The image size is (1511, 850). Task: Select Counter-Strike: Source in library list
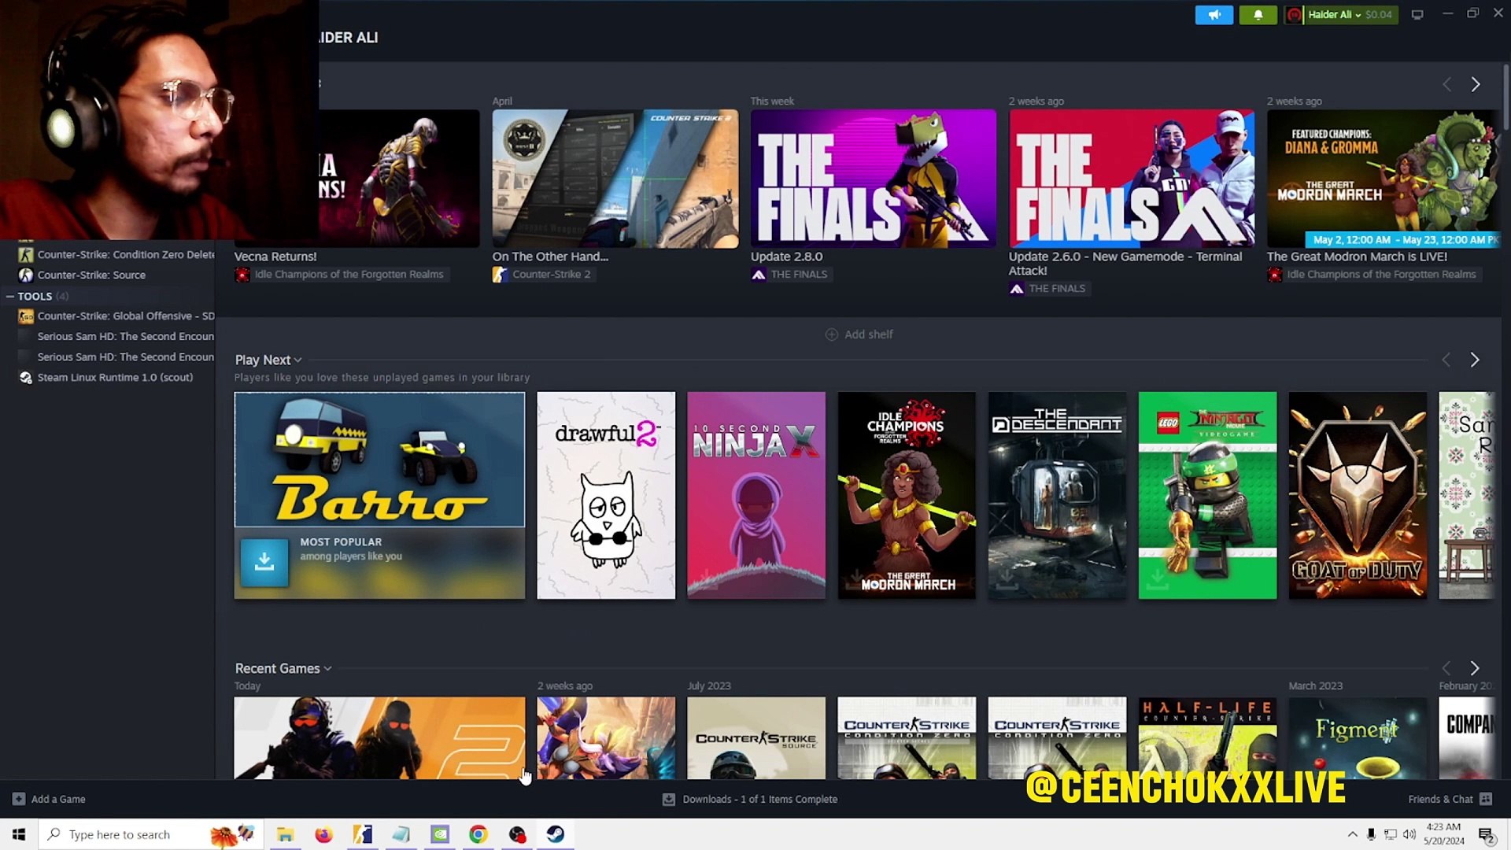pos(91,275)
